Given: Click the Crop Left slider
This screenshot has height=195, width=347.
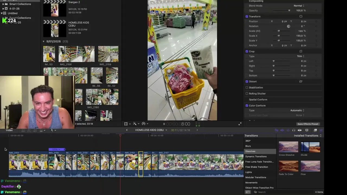Looking at the screenshot, I should 282,61.
